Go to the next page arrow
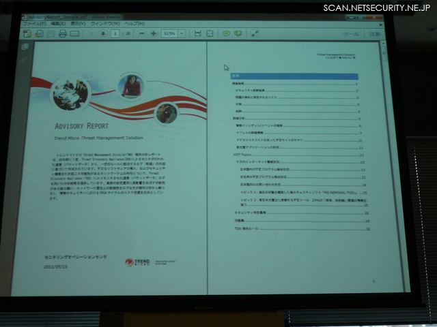This screenshot has width=437, height=327. tap(102, 33)
